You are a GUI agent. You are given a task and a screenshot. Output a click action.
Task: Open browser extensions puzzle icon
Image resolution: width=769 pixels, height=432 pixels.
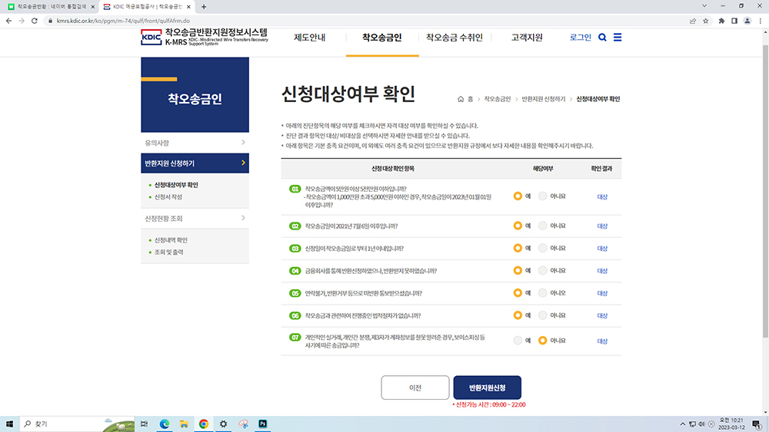(721, 21)
